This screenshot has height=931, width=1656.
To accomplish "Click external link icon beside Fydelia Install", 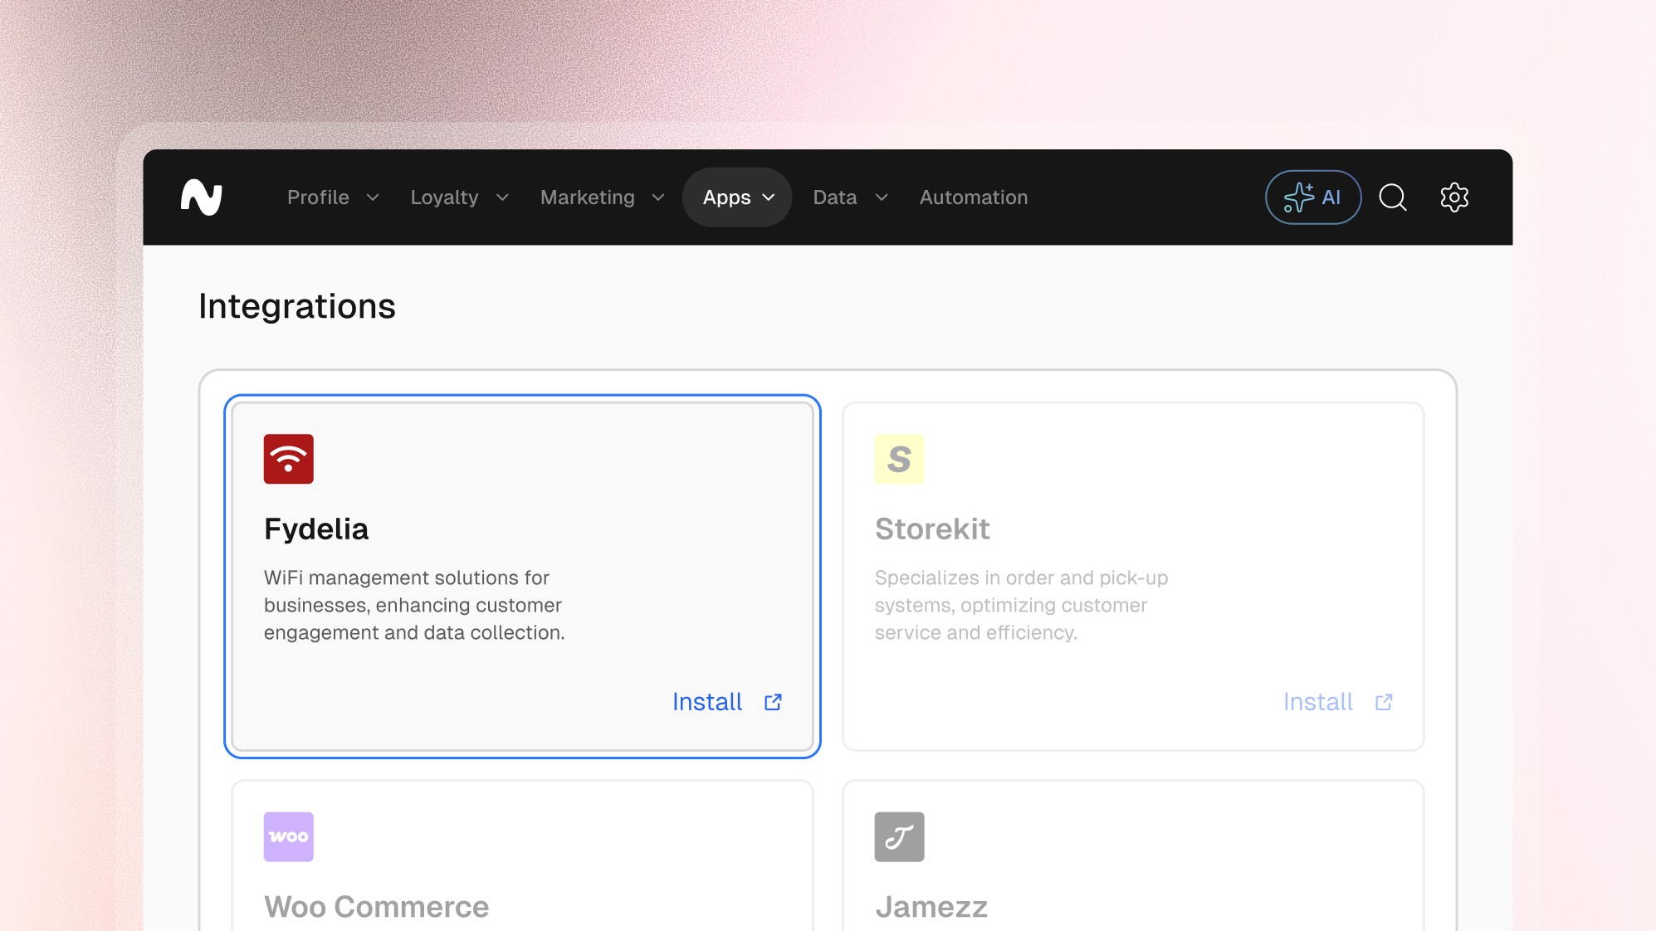I will click(x=773, y=702).
